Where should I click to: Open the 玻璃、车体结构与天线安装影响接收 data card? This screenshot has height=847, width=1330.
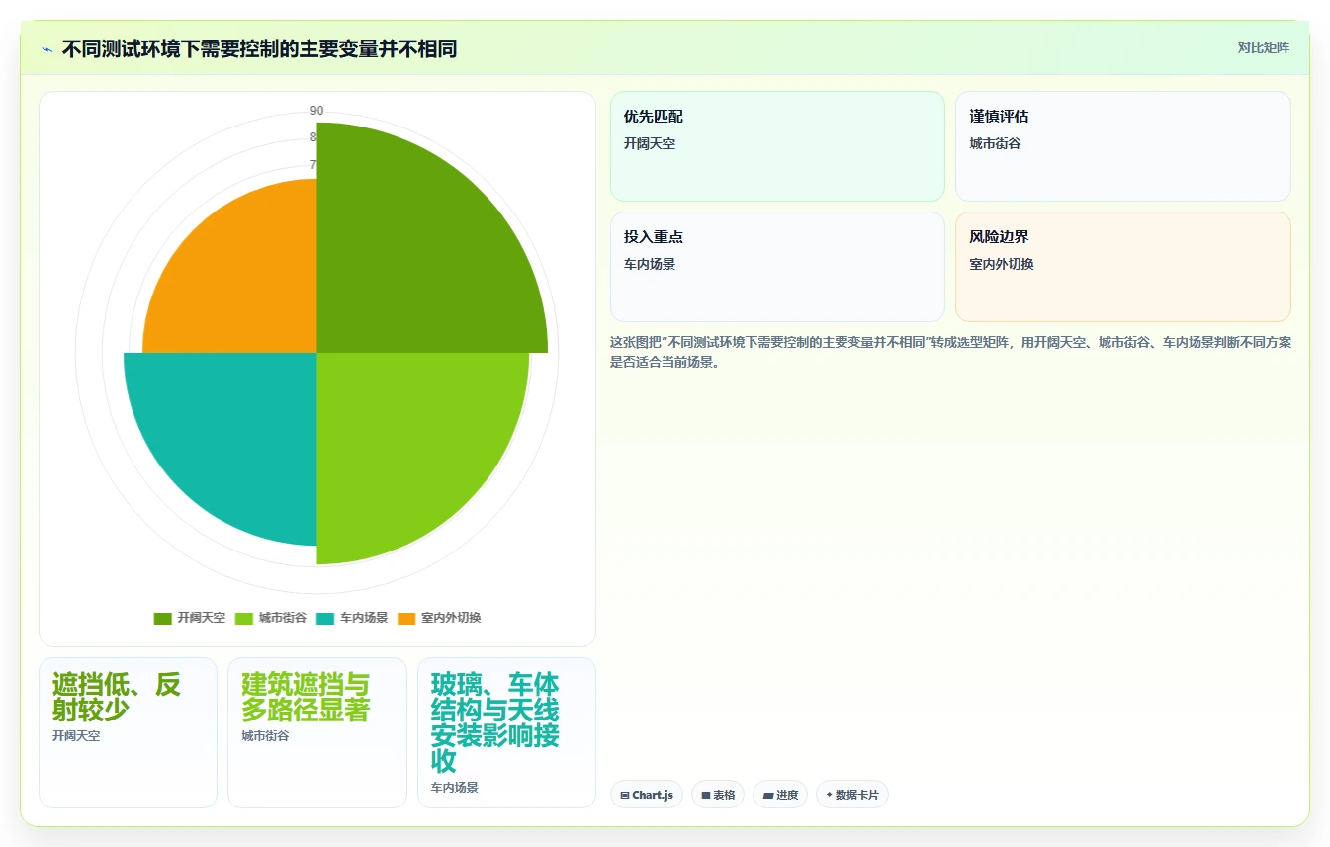coord(506,732)
